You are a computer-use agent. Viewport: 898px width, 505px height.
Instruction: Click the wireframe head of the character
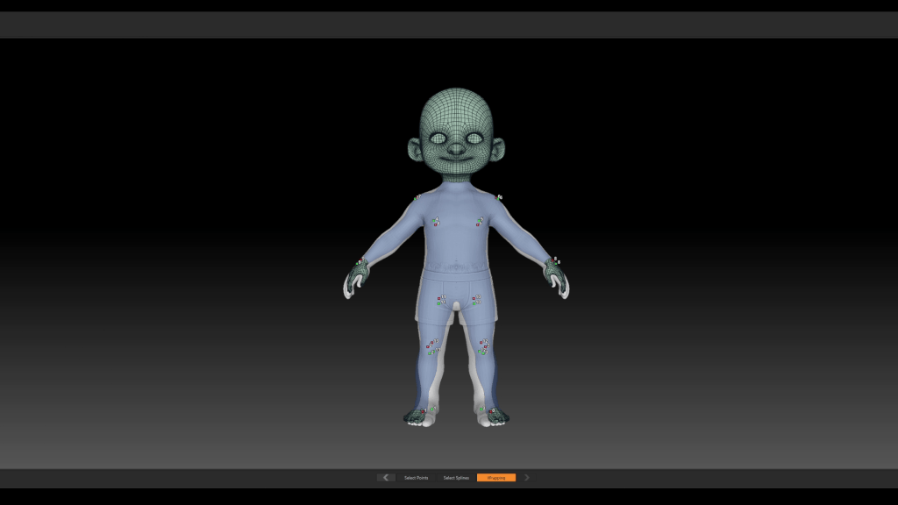[456, 134]
